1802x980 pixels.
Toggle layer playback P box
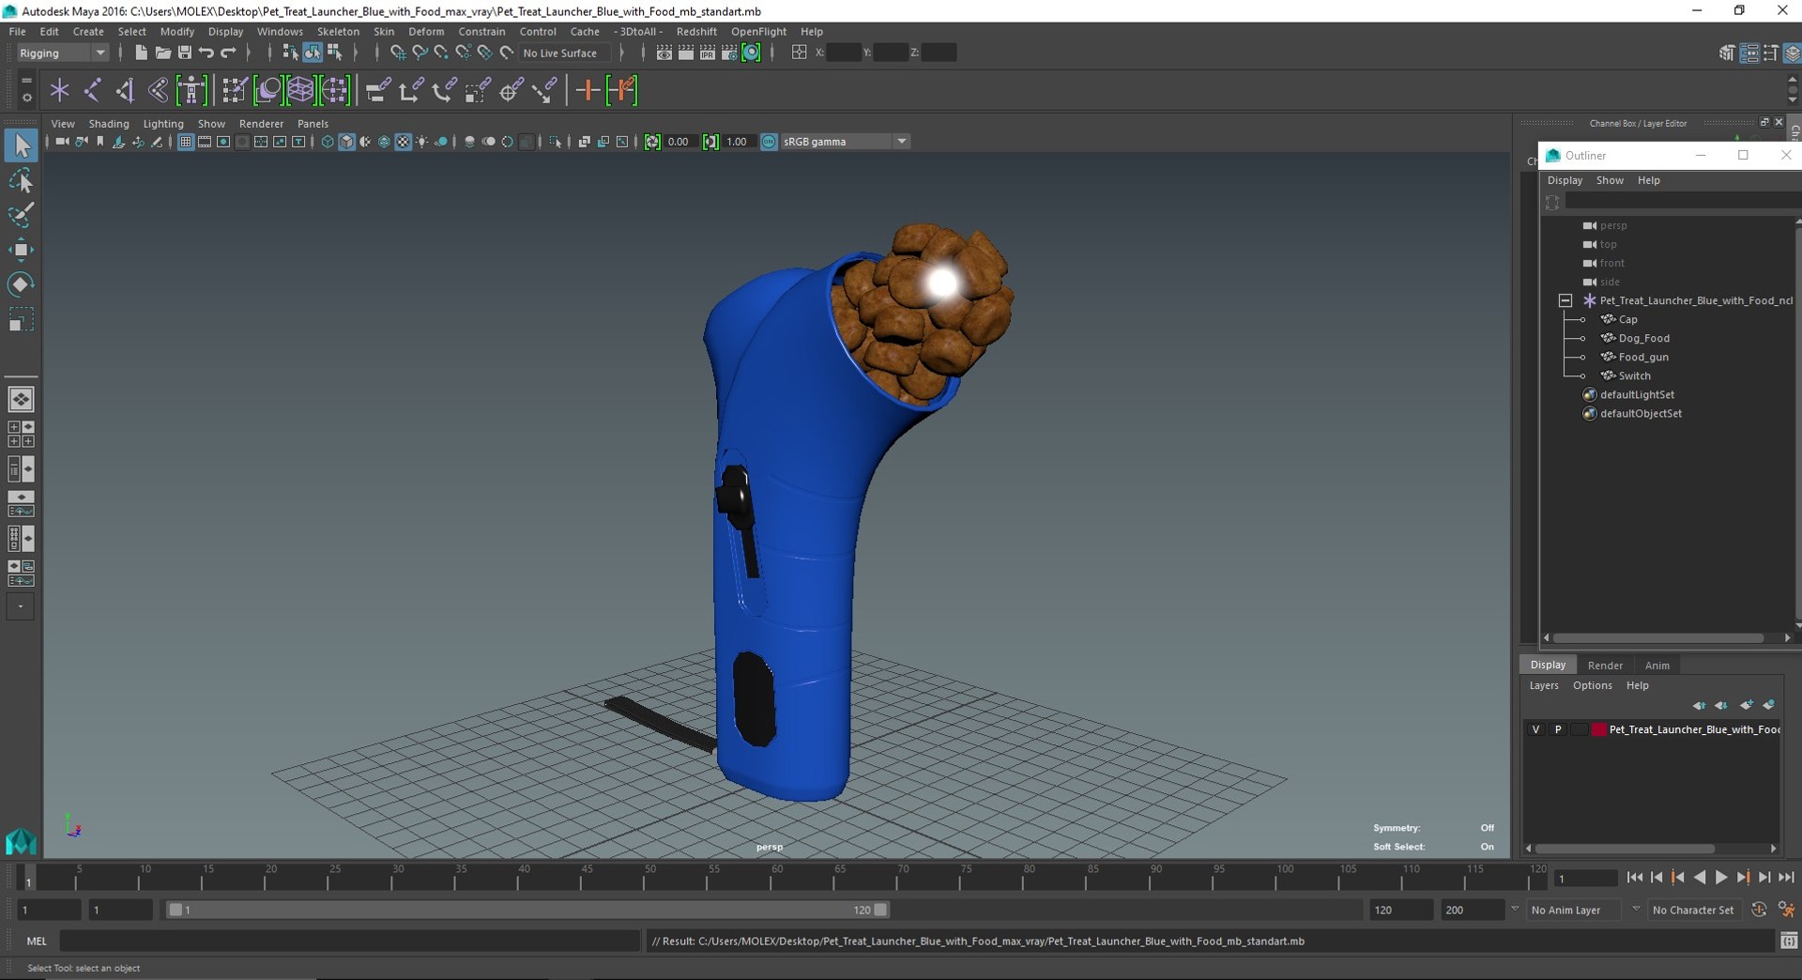pyautogui.click(x=1558, y=729)
